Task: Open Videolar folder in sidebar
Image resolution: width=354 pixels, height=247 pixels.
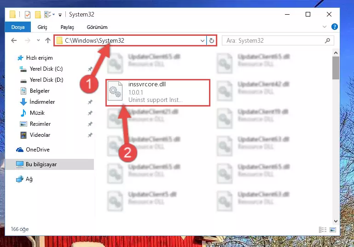Action: point(35,135)
